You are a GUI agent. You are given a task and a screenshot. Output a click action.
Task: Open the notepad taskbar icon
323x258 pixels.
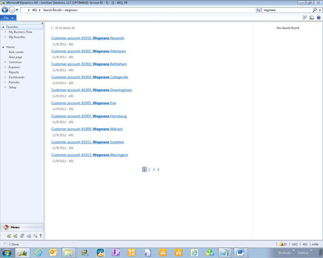(224, 253)
